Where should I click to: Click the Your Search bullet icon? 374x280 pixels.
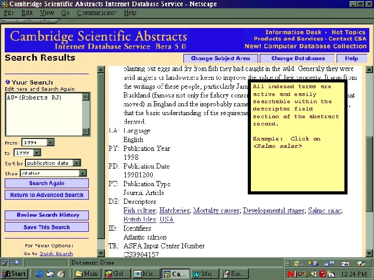click(7, 82)
